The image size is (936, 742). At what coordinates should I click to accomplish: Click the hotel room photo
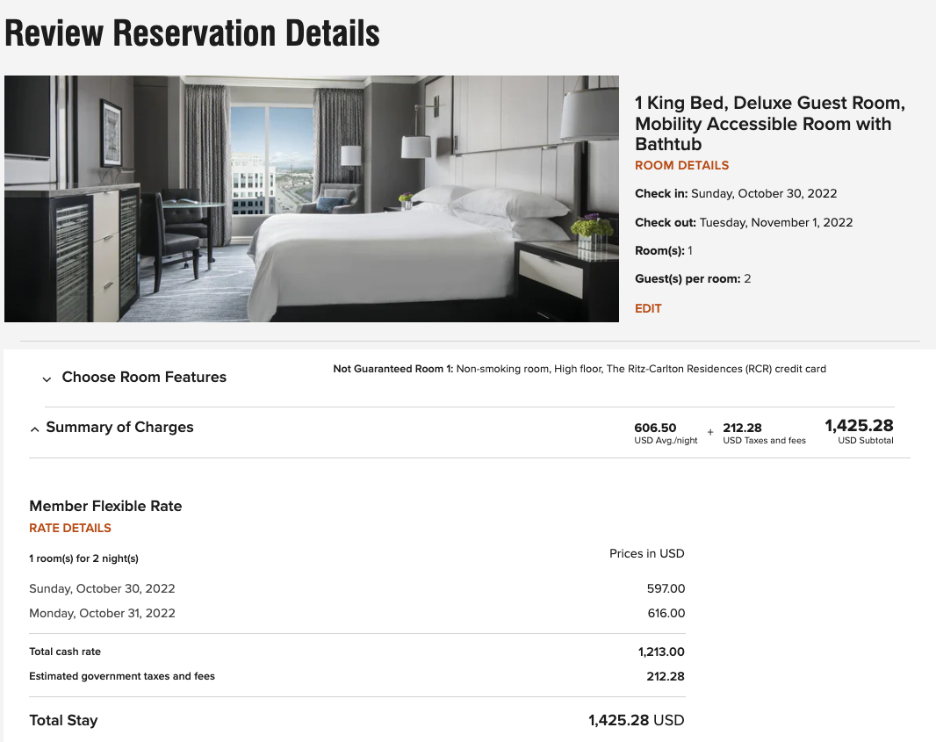point(311,198)
